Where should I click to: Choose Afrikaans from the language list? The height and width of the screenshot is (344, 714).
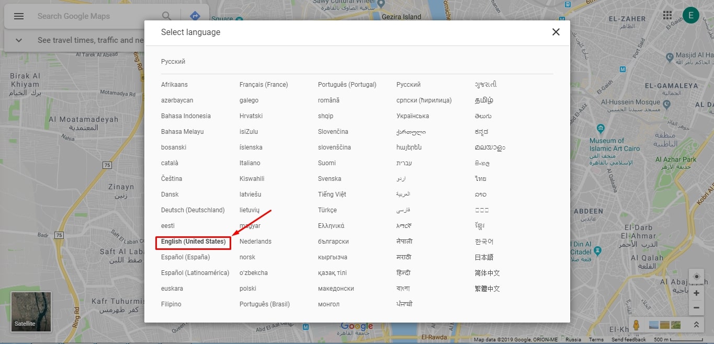[174, 85]
